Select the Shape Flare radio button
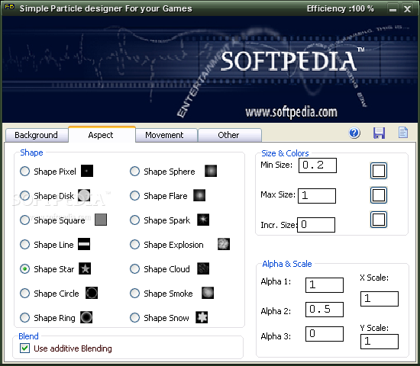Image resolution: width=420 pixels, height=366 pixels. coord(134,195)
